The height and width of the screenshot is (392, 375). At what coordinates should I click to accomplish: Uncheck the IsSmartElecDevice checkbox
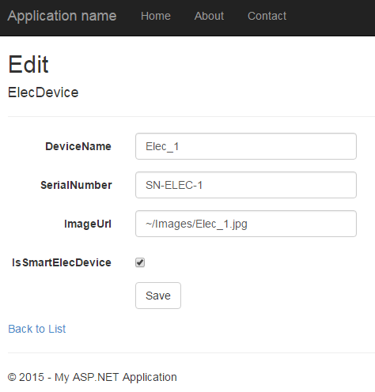pyautogui.click(x=140, y=262)
